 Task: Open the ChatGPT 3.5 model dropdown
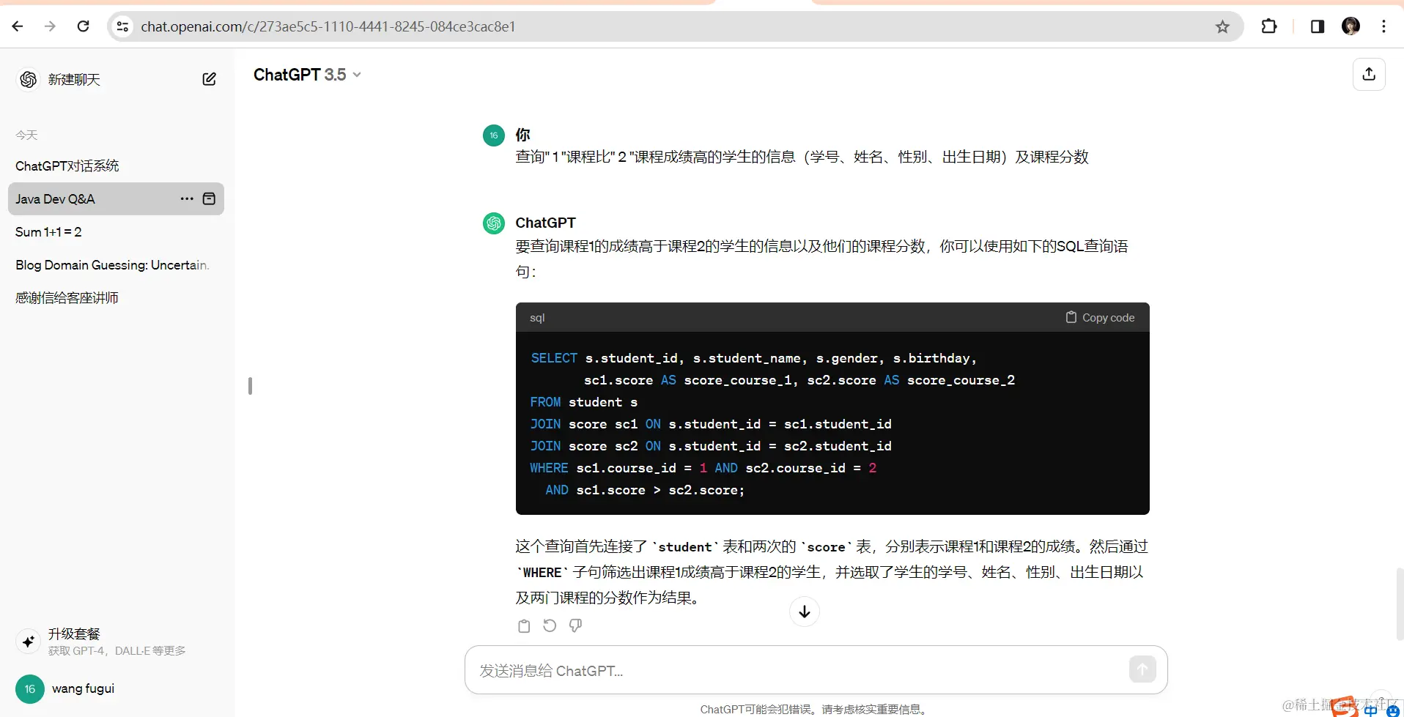(x=307, y=75)
